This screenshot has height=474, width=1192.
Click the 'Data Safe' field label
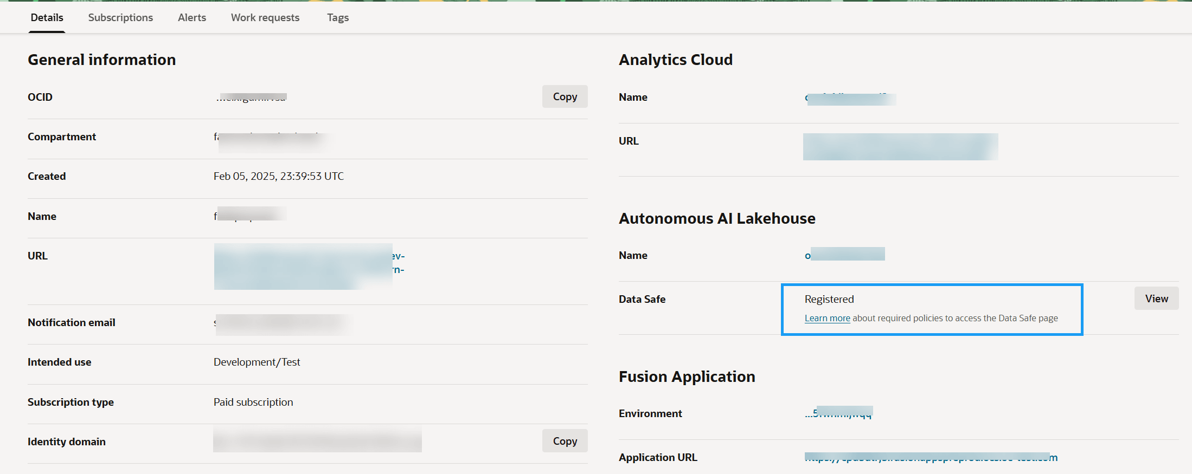click(x=642, y=299)
